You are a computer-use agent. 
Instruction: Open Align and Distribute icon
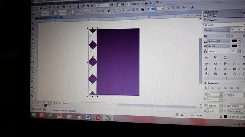tap(185, 7)
